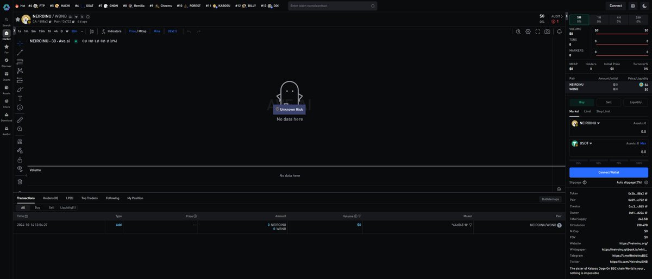This screenshot has height=279, width=652.
Task: Open Bubblemaps button
Action: [550, 199]
